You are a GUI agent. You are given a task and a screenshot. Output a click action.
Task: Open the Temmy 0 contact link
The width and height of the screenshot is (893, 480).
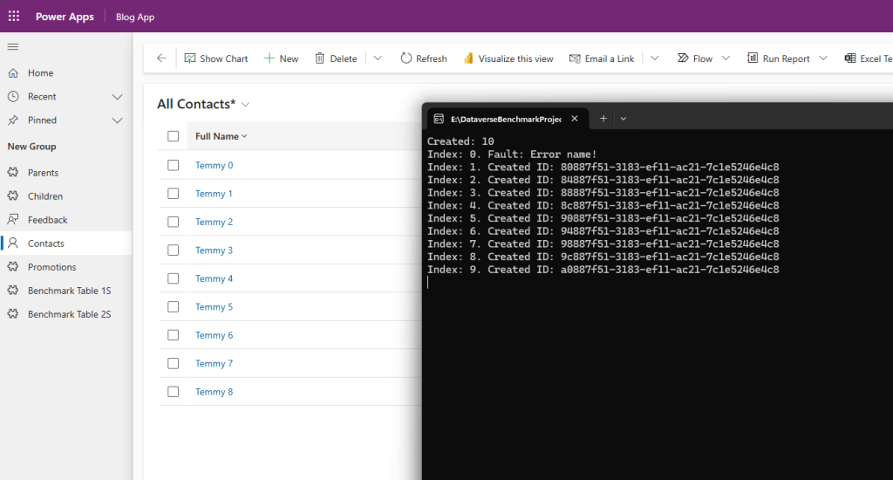tap(215, 165)
